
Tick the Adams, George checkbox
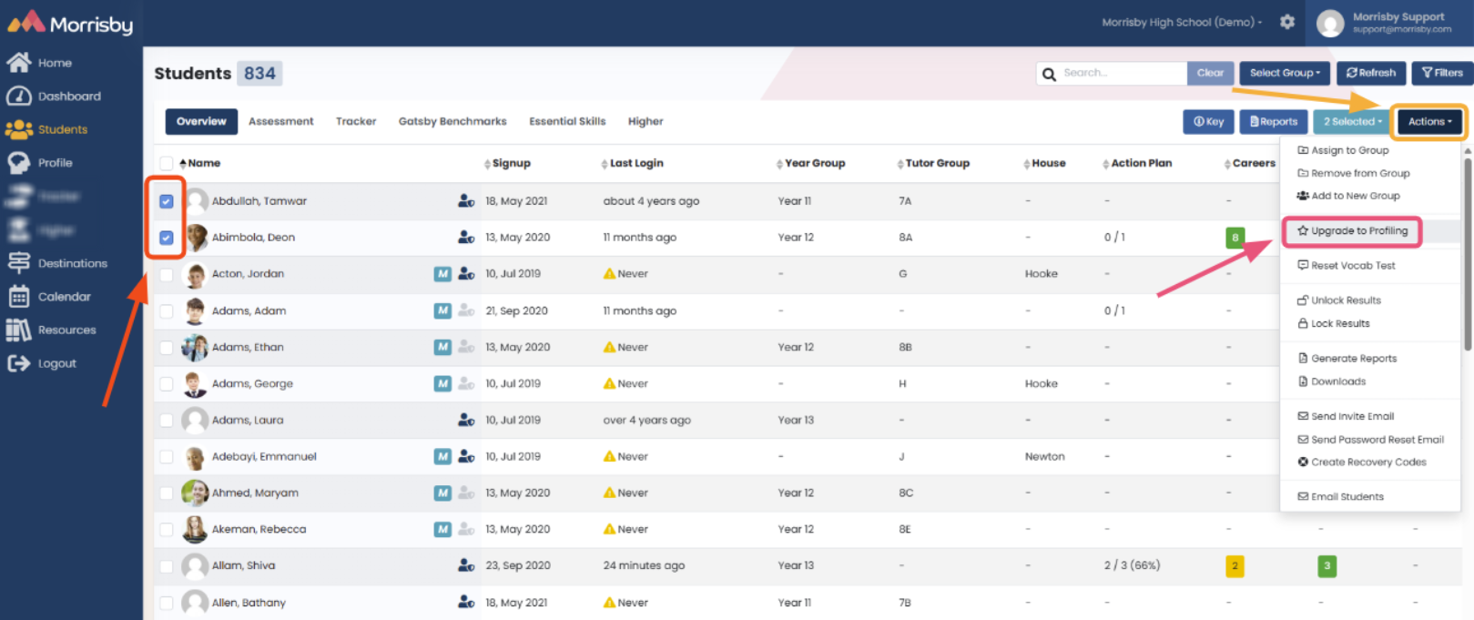click(x=167, y=383)
